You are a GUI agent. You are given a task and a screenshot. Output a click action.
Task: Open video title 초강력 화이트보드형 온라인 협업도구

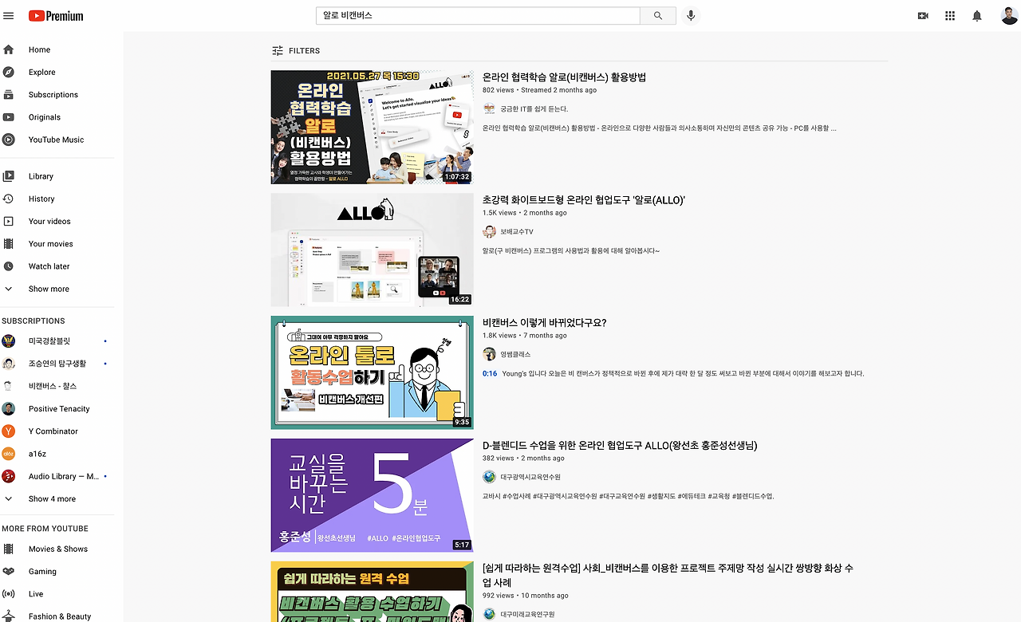click(584, 200)
